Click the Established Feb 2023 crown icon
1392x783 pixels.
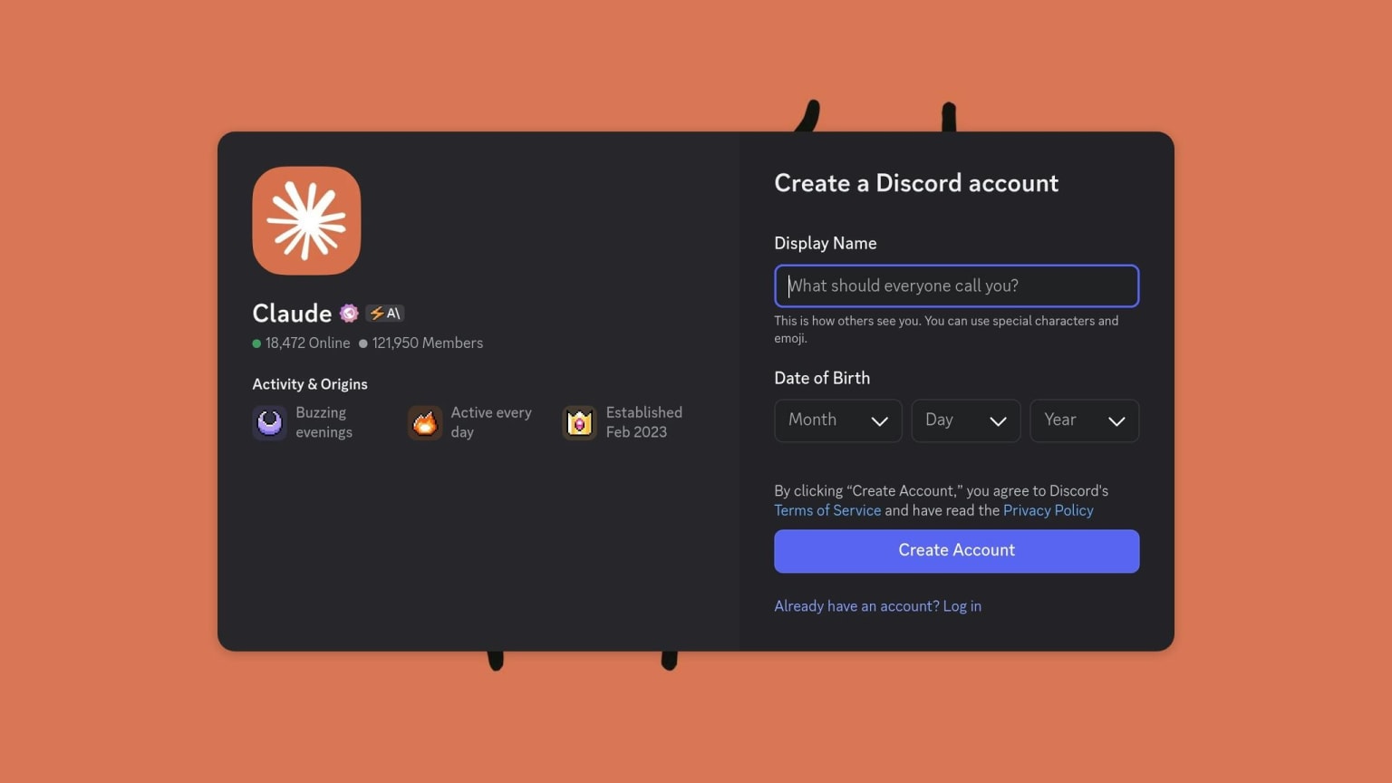(579, 422)
